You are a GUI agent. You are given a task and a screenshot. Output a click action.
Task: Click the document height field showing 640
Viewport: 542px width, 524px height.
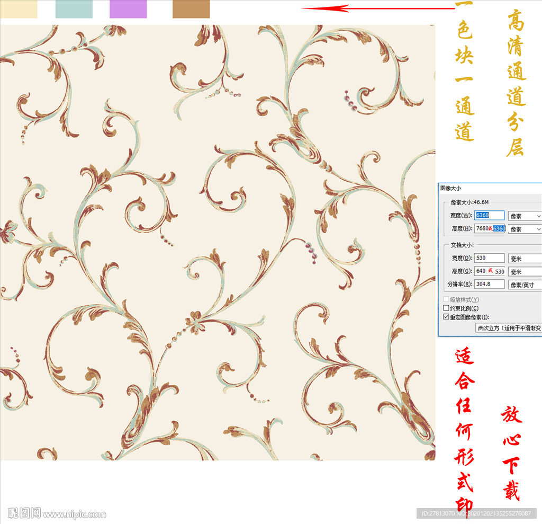(490, 271)
